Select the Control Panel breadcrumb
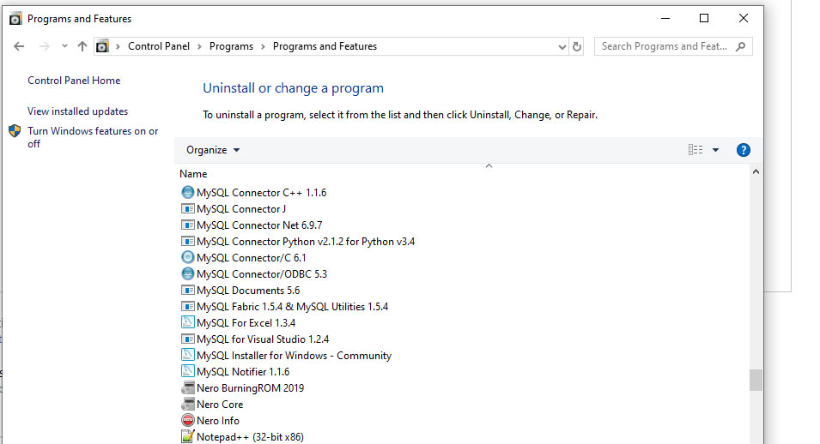Image resolution: width=820 pixels, height=444 pixels. [x=159, y=46]
